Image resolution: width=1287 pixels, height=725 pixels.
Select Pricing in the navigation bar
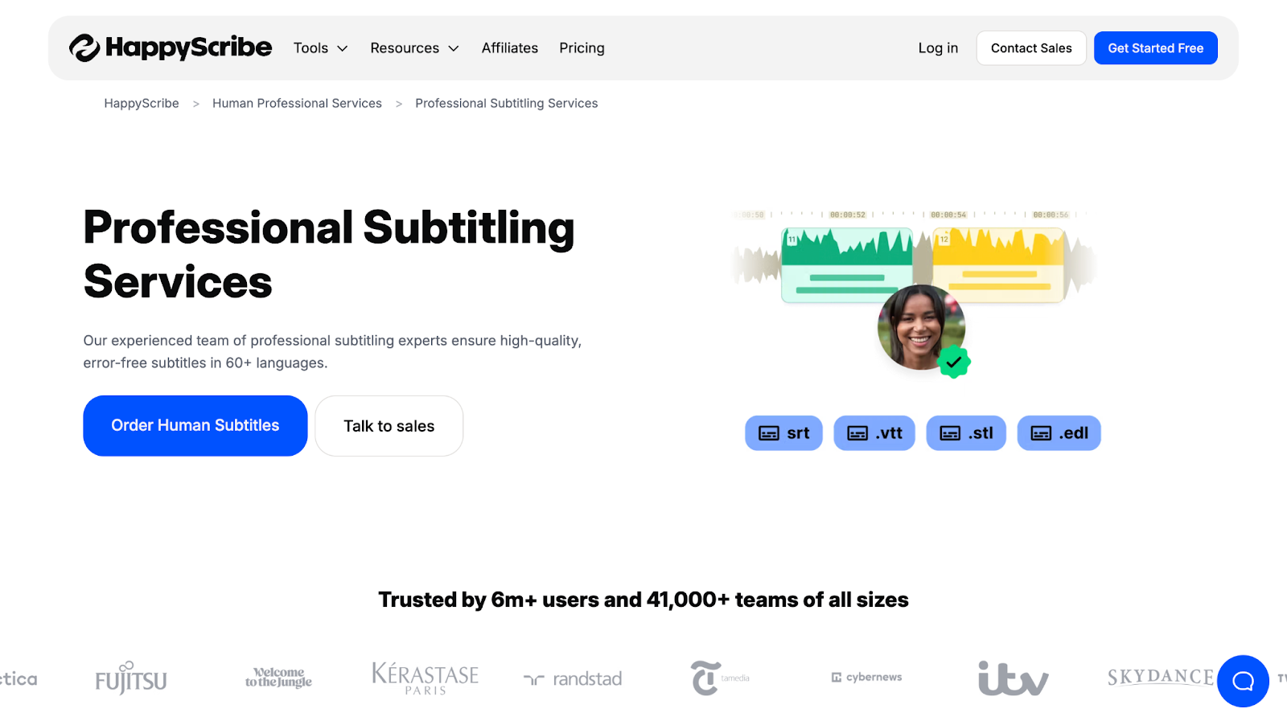[x=581, y=47]
